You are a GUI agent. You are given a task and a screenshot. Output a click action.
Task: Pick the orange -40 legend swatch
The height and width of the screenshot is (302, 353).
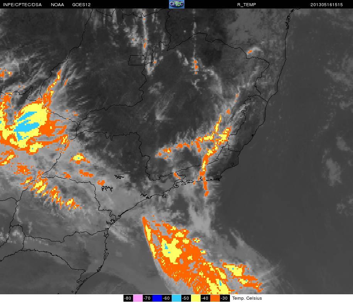tap(215, 298)
